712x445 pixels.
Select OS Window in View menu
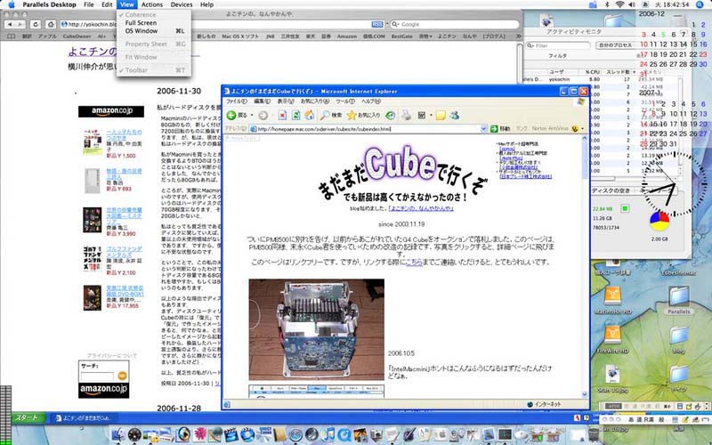point(153,31)
